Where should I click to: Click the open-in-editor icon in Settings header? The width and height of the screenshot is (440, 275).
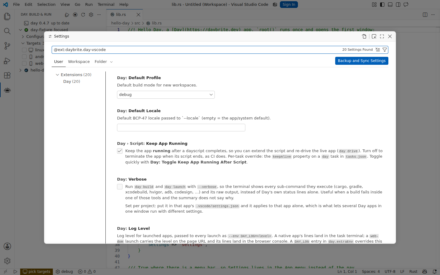click(x=374, y=36)
